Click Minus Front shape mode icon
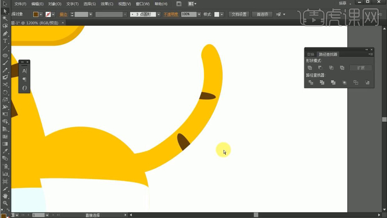This screenshot has height=218, width=387. (x=321, y=67)
